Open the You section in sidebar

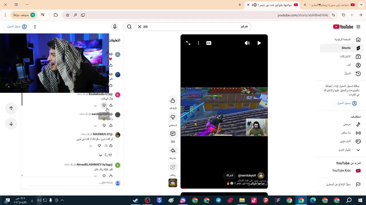[341, 65]
